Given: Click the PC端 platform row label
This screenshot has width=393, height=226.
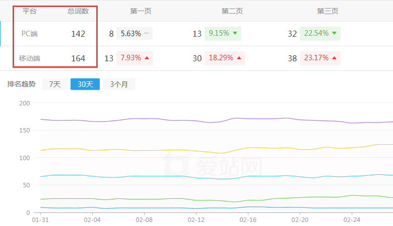Looking at the screenshot, I should coord(29,34).
